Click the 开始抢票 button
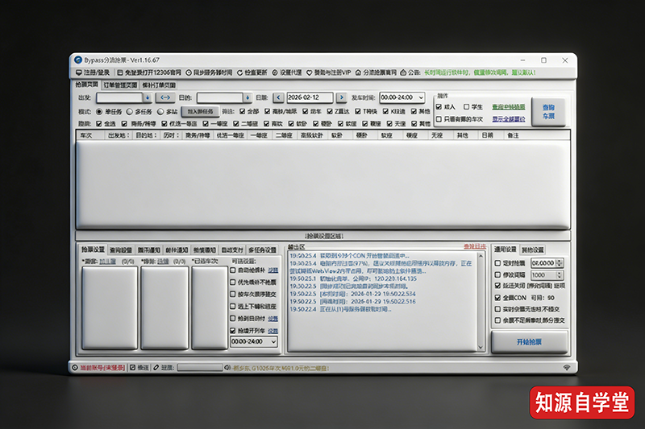Screen dimensions: 645x429 pos(529,341)
